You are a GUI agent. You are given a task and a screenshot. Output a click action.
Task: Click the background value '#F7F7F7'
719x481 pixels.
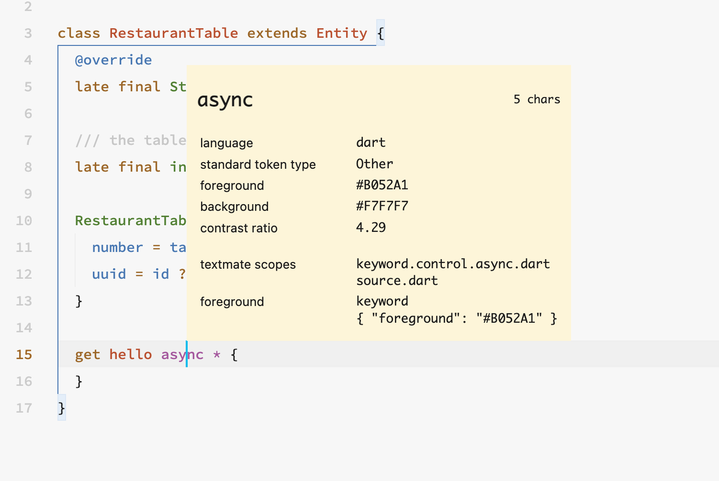(x=382, y=206)
